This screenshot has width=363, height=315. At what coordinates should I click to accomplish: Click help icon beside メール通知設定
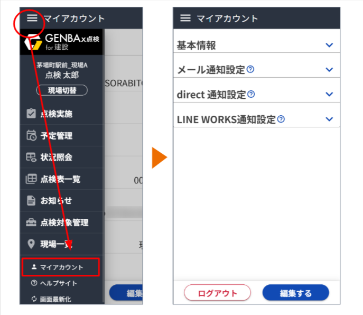click(250, 69)
